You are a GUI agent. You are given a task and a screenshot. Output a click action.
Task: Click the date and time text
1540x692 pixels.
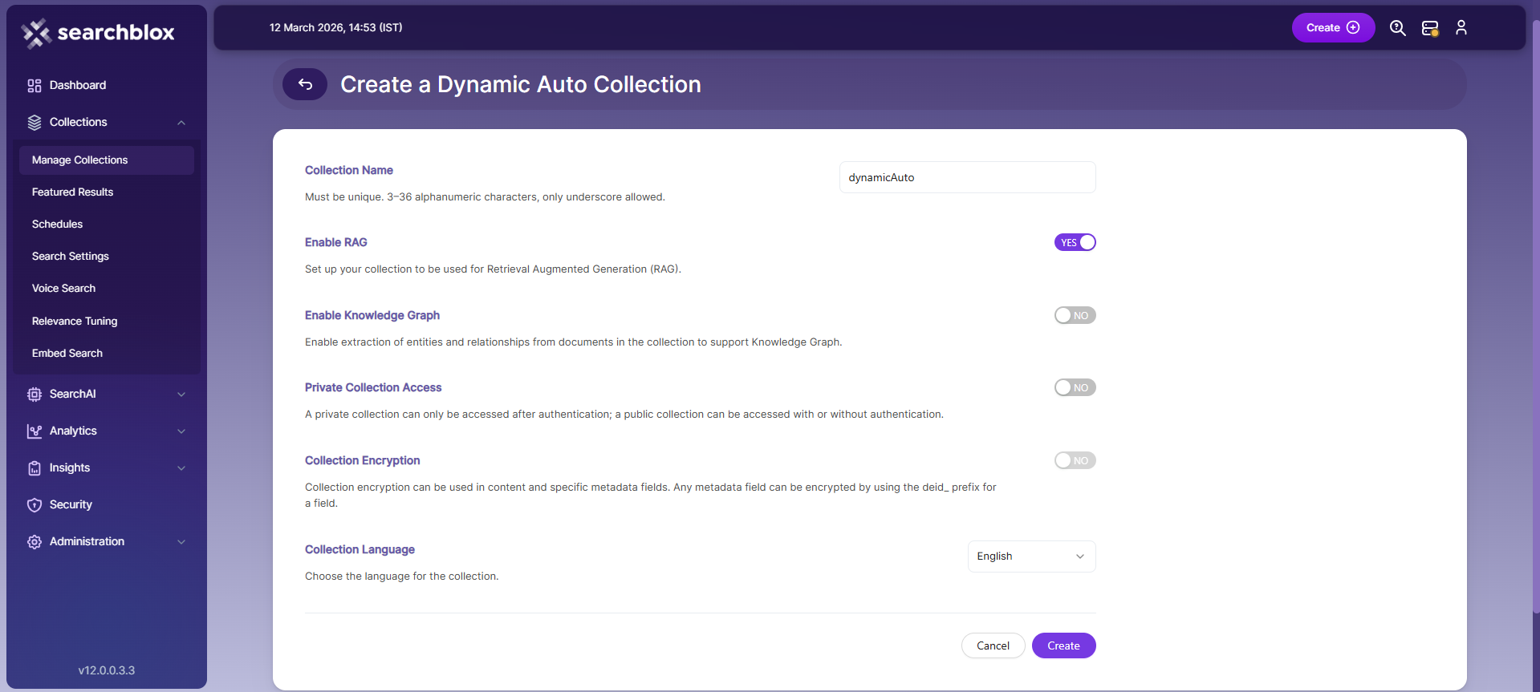(335, 28)
